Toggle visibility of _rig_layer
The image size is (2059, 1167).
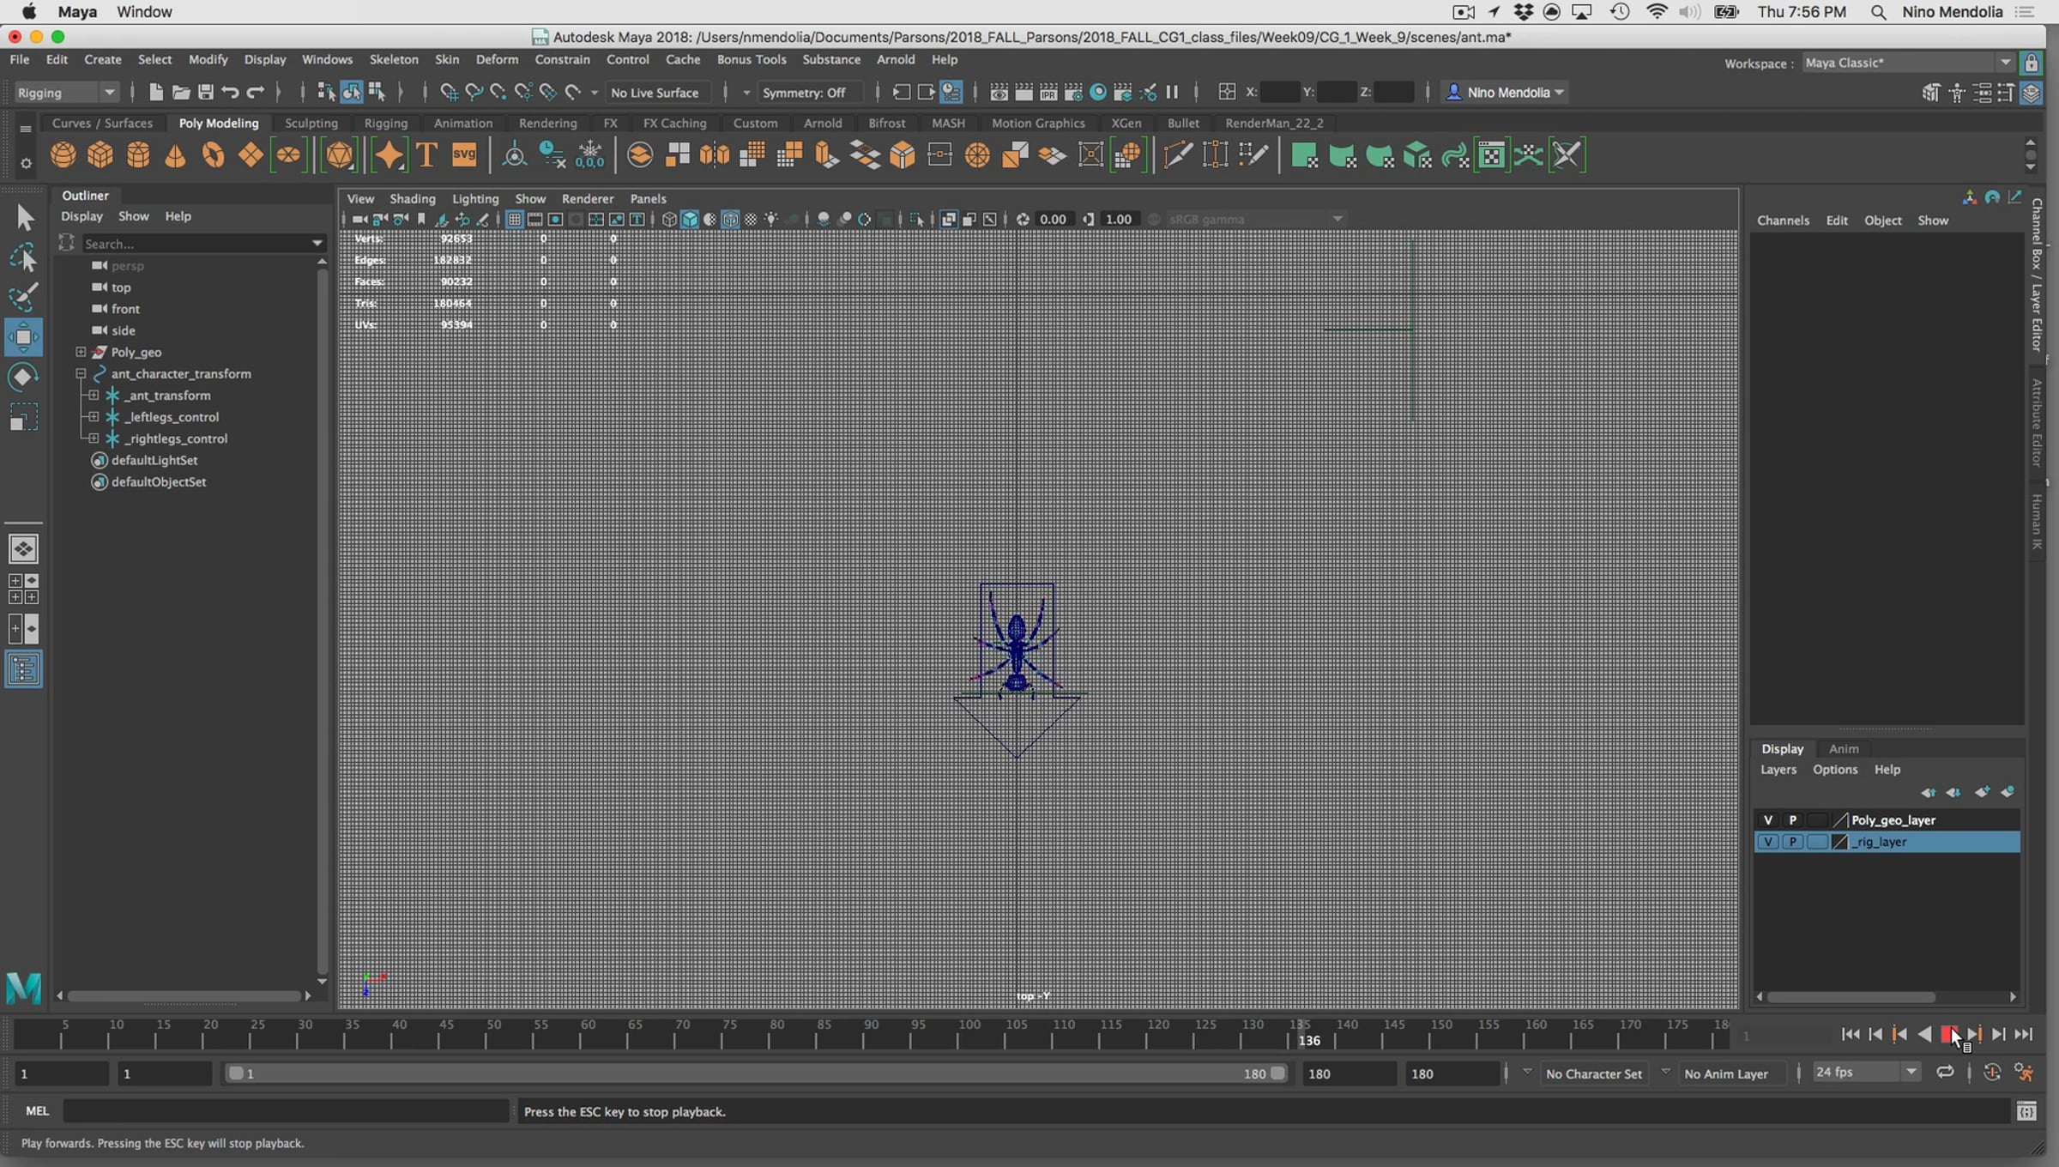click(x=1767, y=842)
